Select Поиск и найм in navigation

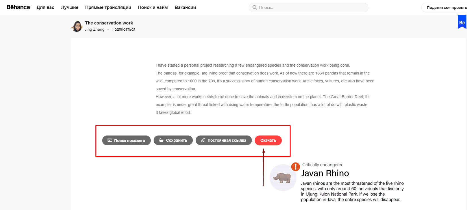[x=153, y=8]
